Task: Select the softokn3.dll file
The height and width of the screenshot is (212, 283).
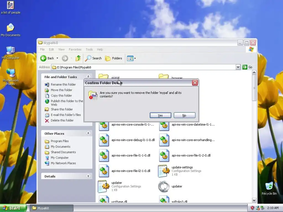Action: [173, 200]
